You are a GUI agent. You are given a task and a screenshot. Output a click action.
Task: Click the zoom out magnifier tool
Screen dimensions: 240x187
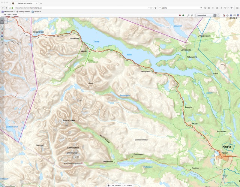192,15
